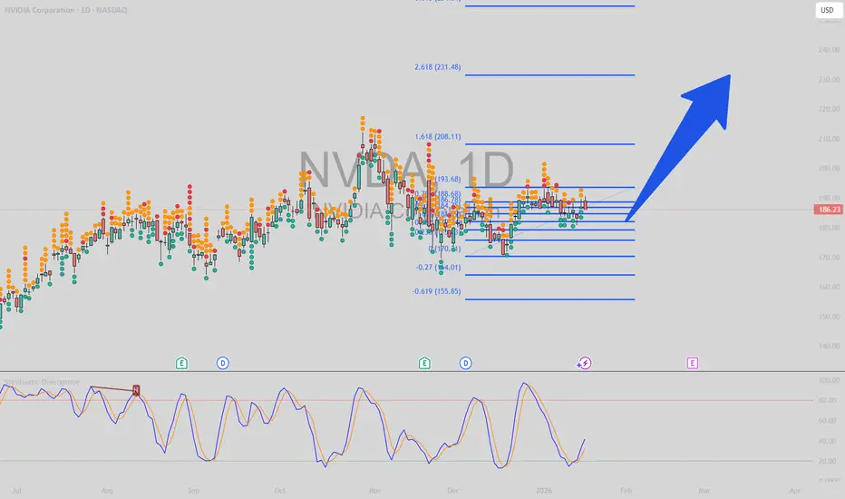Click the 2026 label on the time axis
This screenshot has height=499, width=845.
click(544, 490)
